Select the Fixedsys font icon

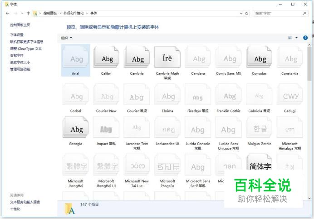[198, 94]
